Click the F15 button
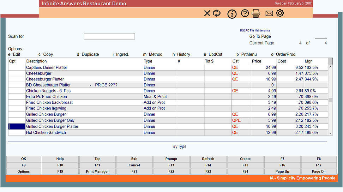The width and height of the screenshot is (343, 192). (245, 165)
